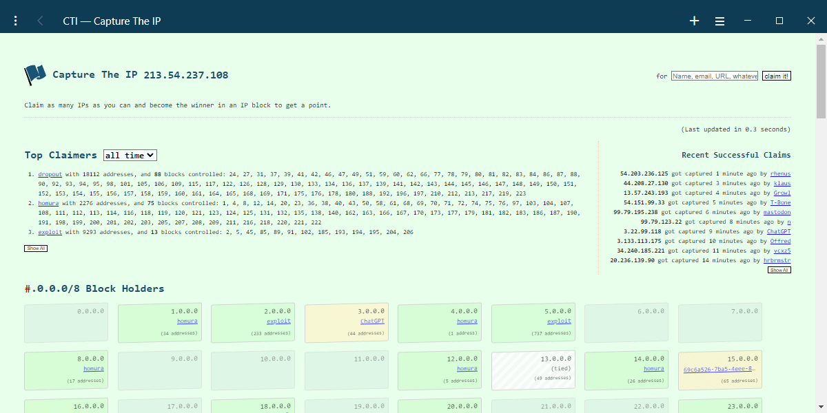Open the hamburger menu at top right
This screenshot has width=827, height=413.
(719, 20)
